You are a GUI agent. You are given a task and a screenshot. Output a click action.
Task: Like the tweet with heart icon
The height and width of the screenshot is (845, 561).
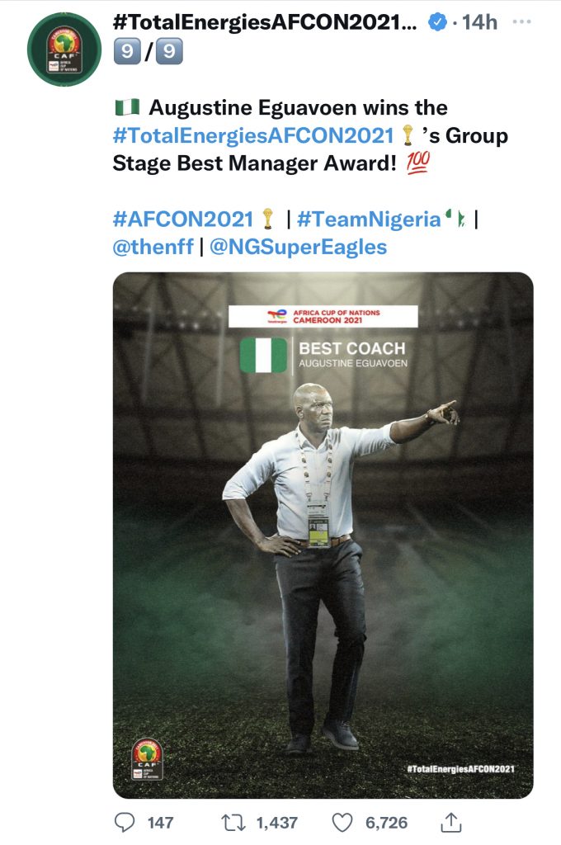point(342,822)
